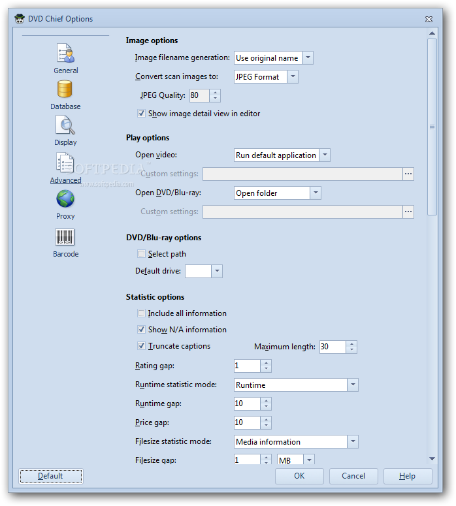Click the scrollbar up arrow
The width and height of the screenshot is (456, 506).
432,33
